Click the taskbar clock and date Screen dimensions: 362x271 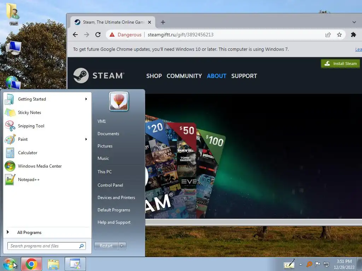pyautogui.click(x=344, y=264)
